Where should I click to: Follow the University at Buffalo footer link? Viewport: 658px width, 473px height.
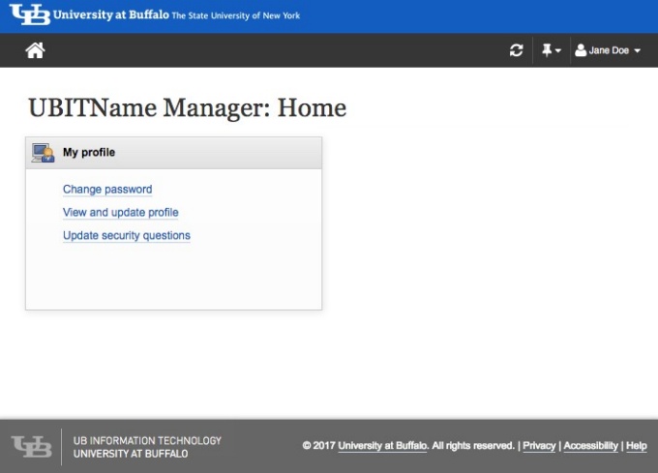click(x=382, y=446)
